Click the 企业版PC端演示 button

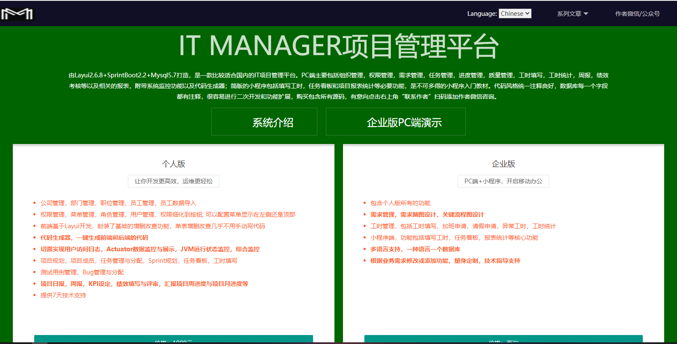(396, 122)
